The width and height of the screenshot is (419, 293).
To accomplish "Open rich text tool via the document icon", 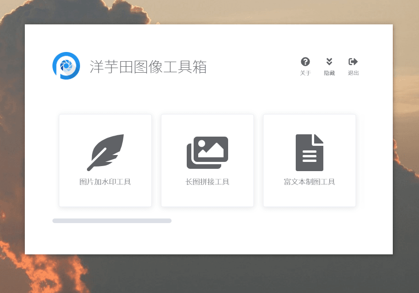I will [310, 152].
